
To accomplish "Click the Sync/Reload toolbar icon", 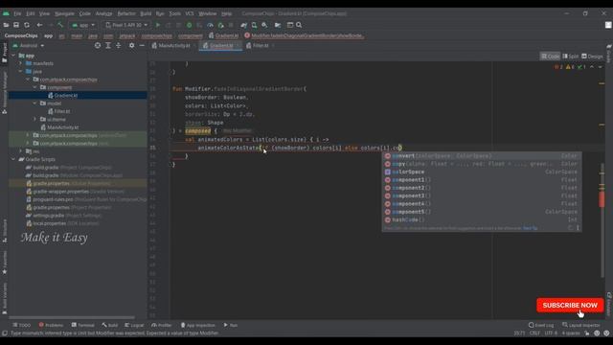I will (27, 25).
